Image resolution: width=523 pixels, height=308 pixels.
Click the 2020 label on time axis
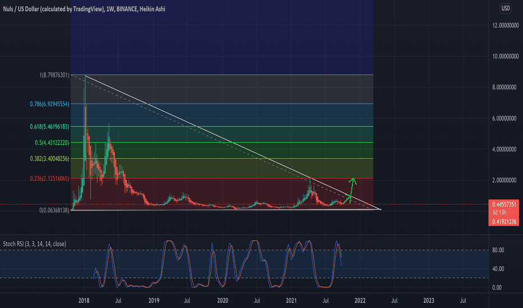222,300
